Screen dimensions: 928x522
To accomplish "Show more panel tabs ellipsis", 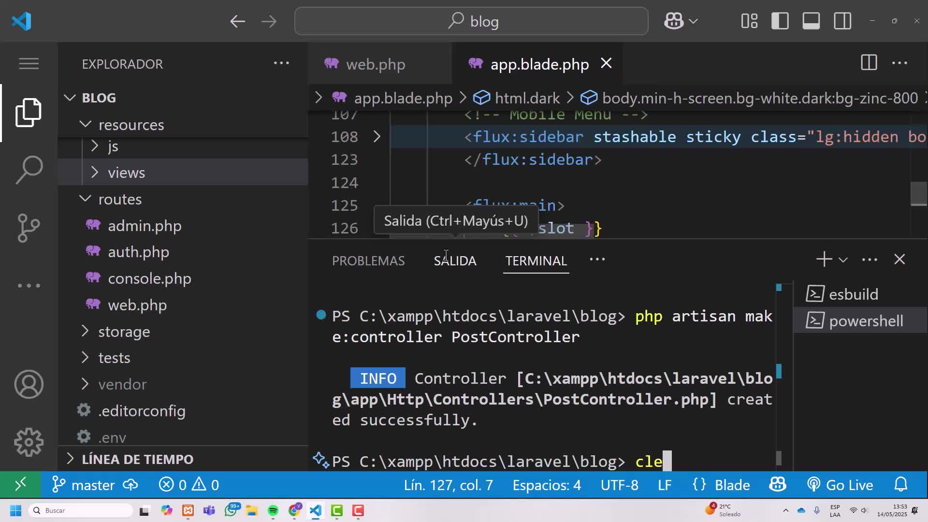I will coord(597,260).
